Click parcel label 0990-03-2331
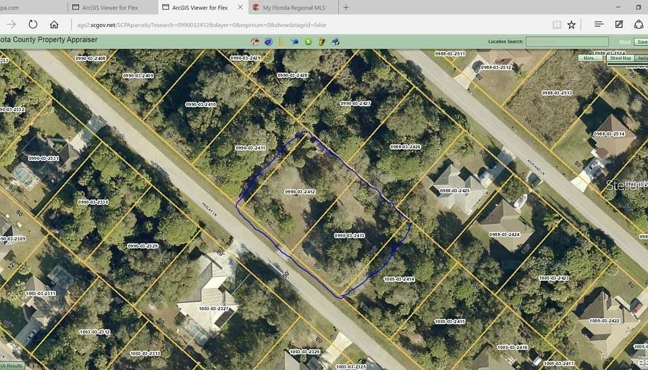The width and height of the screenshot is (648, 370). pyautogui.click(x=43, y=158)
